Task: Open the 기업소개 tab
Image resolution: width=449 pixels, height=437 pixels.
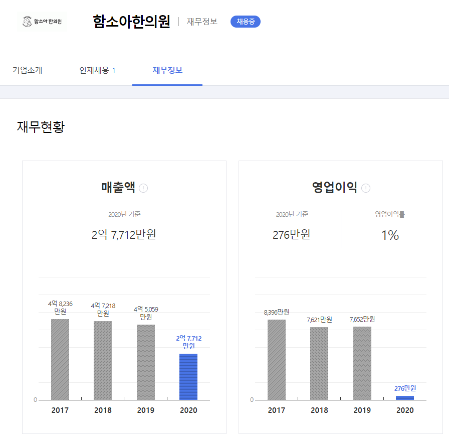Action: coord(27,70)
